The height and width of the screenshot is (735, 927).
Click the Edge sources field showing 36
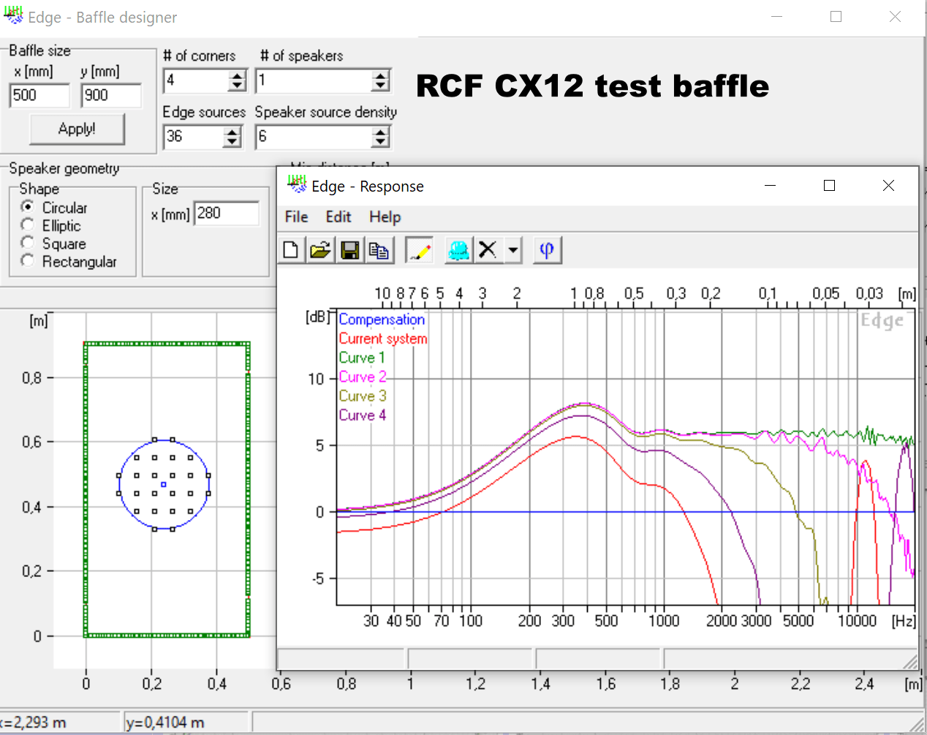tap(194, 137)
